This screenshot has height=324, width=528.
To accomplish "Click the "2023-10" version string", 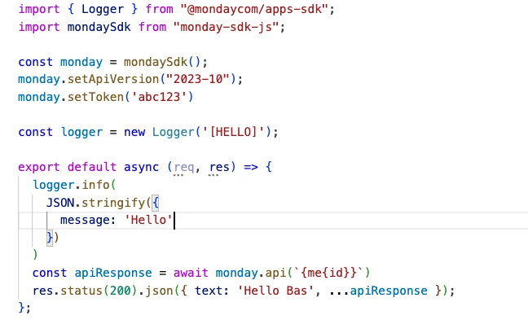I will (x=198, y=80).
